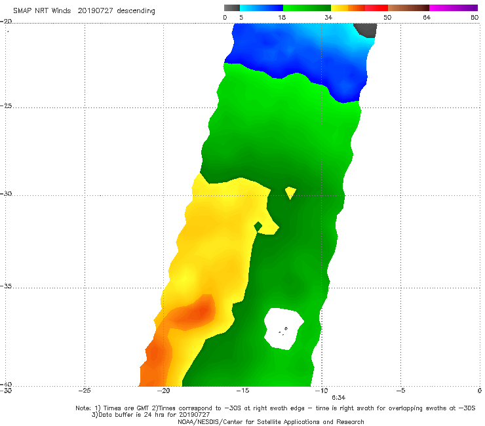This screenshot has height=426, width=485.
Task: Click the color bar label "18"
Action: click(x=282, y=18)
